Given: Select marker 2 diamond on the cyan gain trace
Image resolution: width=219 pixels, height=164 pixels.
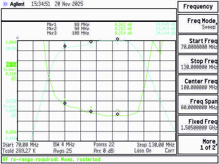Looking at the screenshot, I should pyautogui.click(x=91, y=42).
